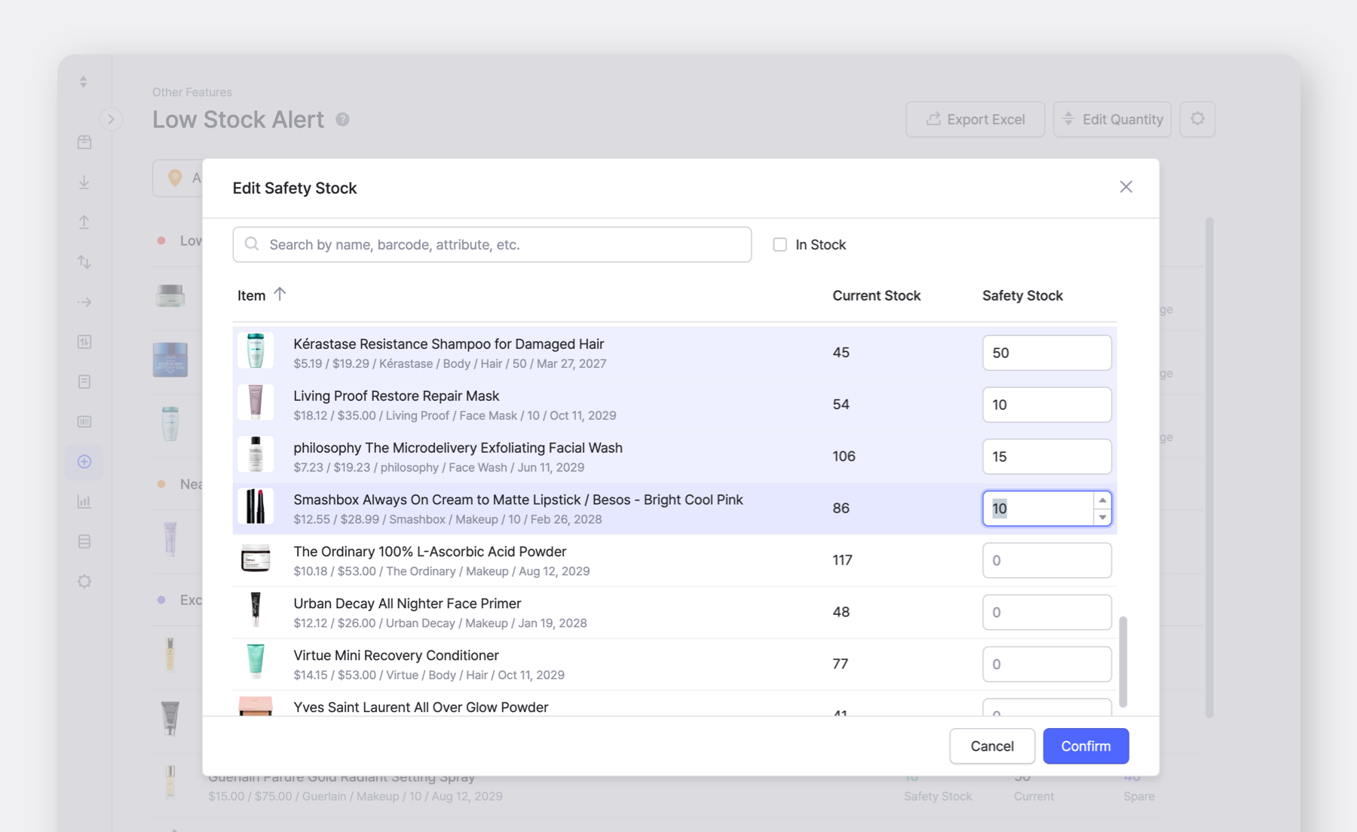Click the upload arrow icon in sidebar
The image size is (1357, 832).
84,222
